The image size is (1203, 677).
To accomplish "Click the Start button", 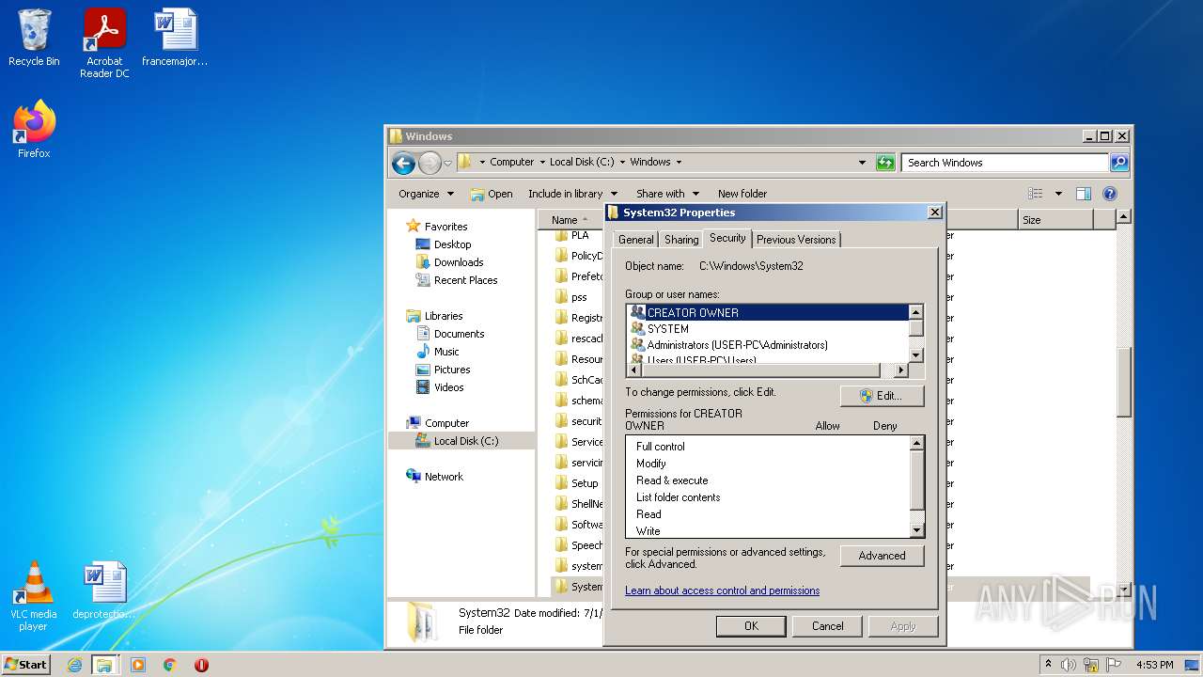I will click(x=26, y=665).
